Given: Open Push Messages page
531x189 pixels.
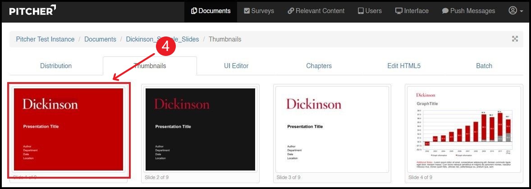Looking at the screenshot, I should (x=468, y=11).
